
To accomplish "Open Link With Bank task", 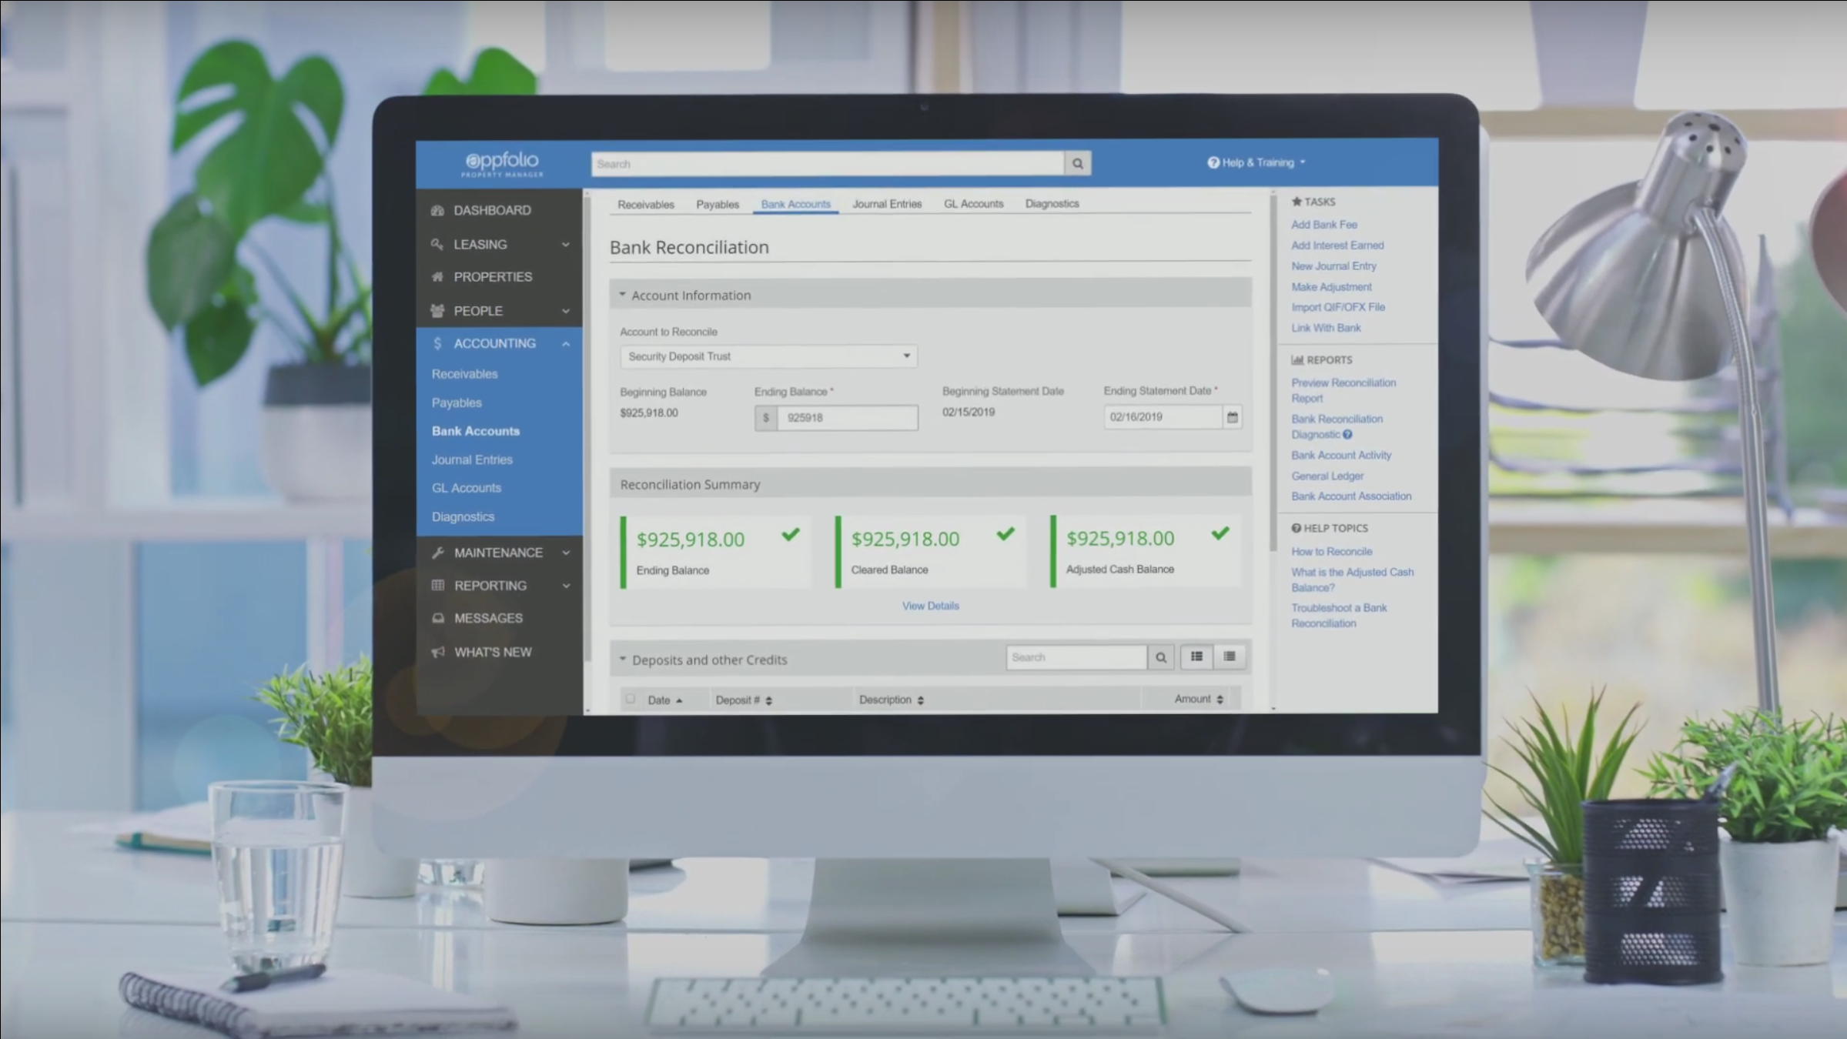I will [1326, 328].
